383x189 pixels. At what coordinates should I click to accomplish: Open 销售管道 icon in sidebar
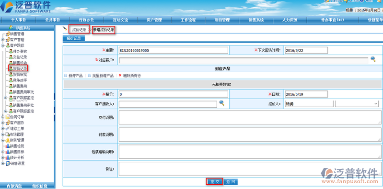(8, 33)
